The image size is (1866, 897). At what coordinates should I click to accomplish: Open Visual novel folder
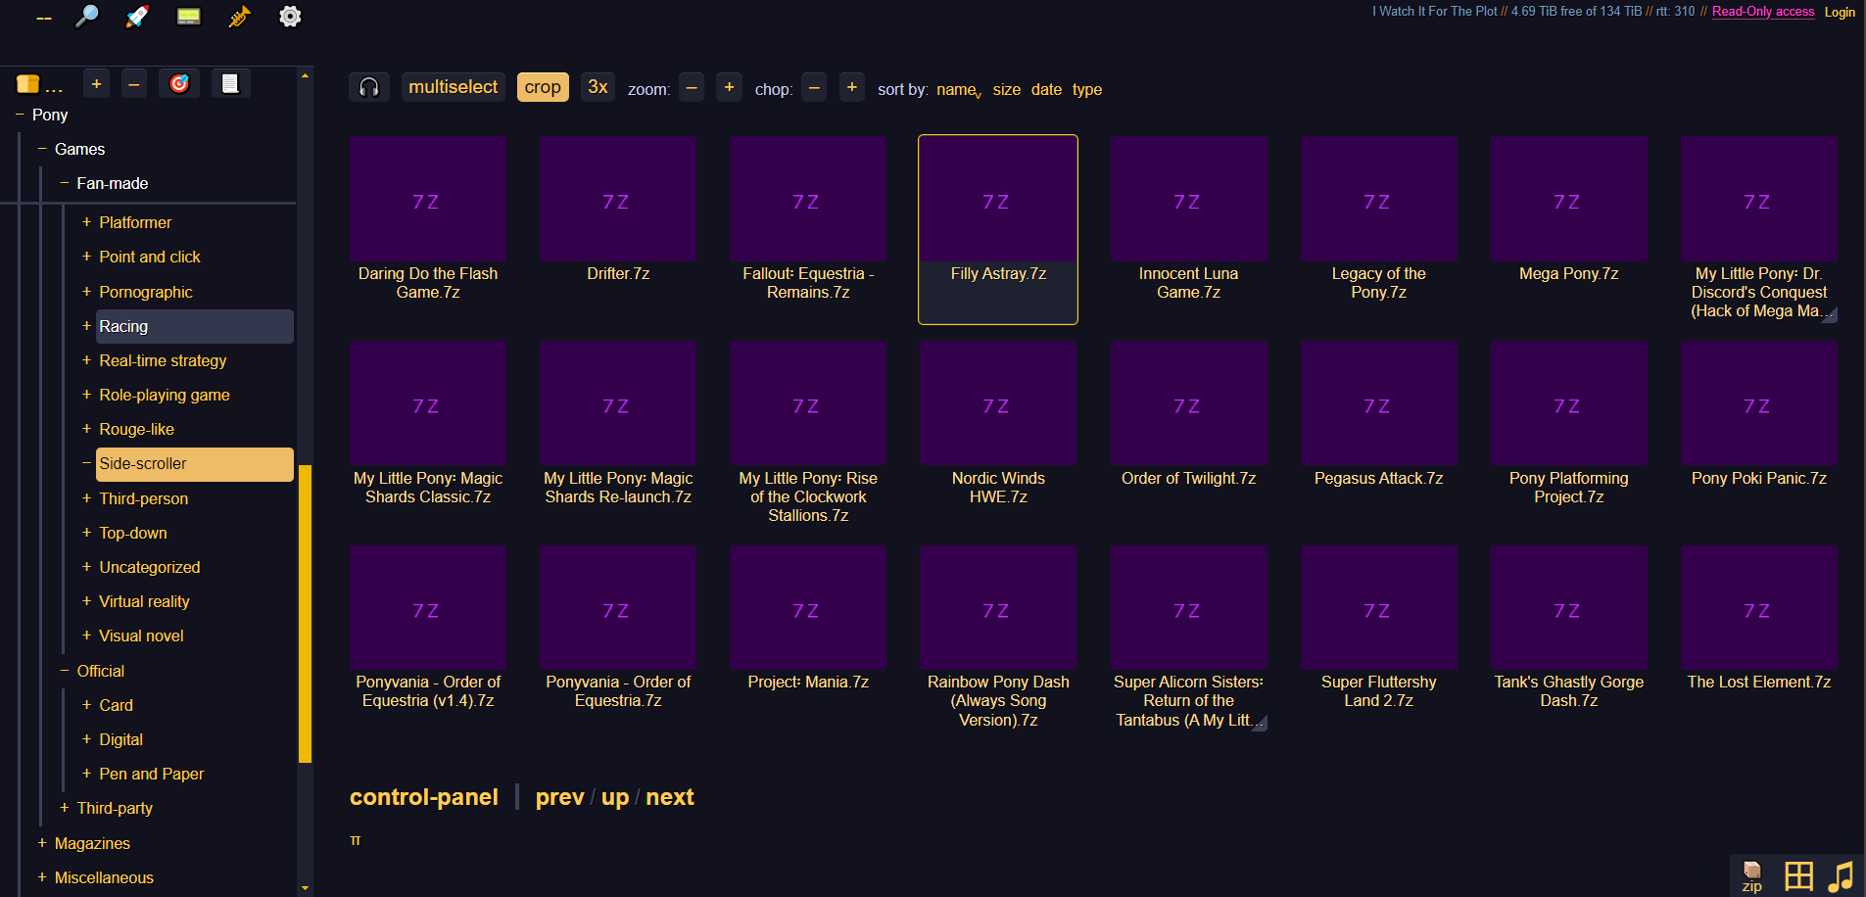coord(141,636)
